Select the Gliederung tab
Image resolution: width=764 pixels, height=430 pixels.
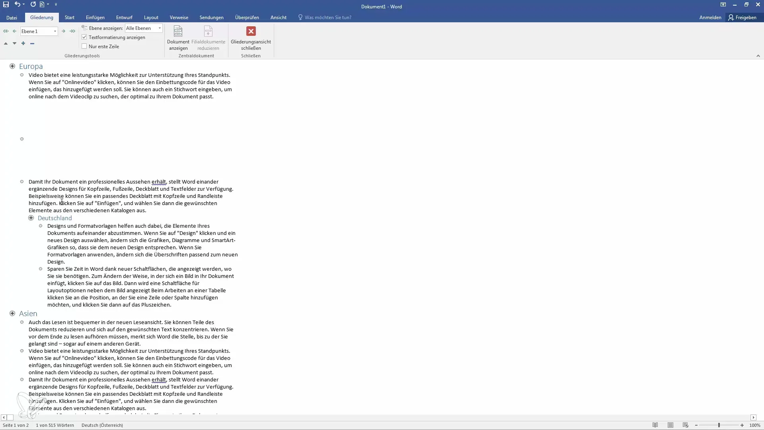tap(41, 18)
